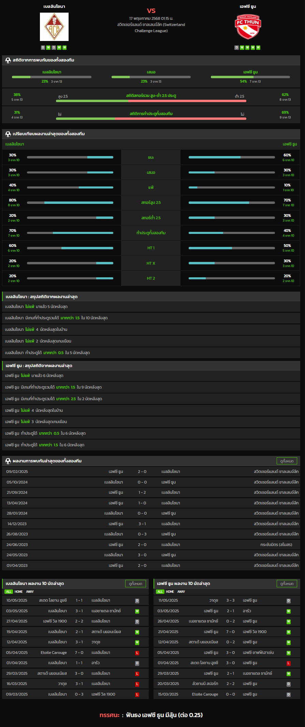Click the 21/09/2024 score 1 - 2
The height and width of the screenshot is (727, 305).
point(142,492)
